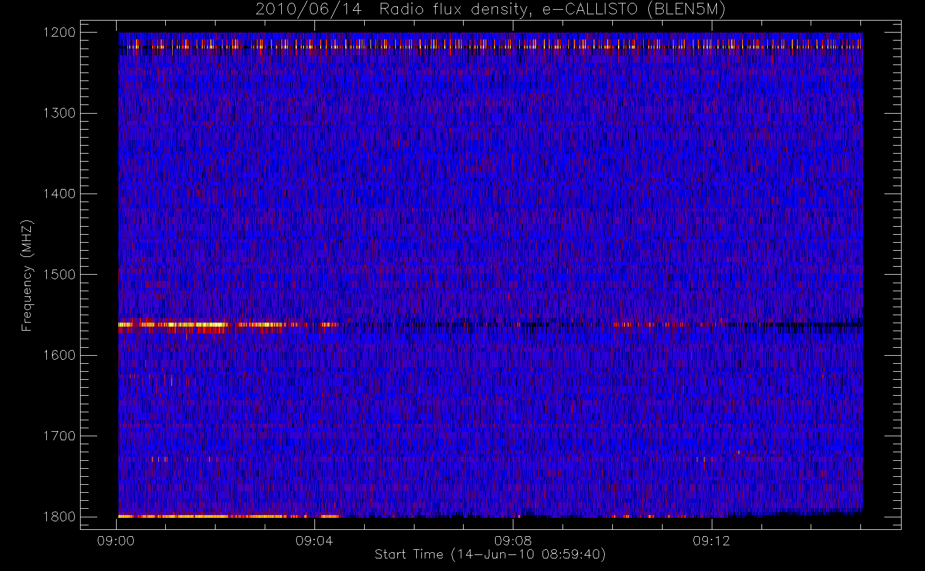Click the bright band along 1800 MHz bottom edge
This screenshot has height=571, width=925.
pos(229,516)
